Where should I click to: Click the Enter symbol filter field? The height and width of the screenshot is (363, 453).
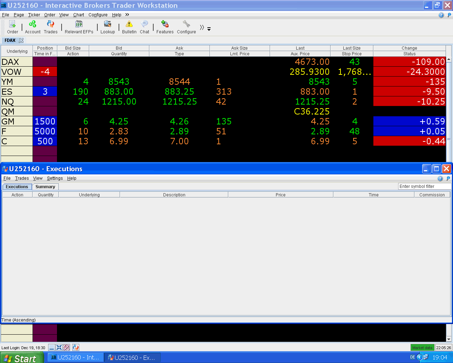click(425, 186)
